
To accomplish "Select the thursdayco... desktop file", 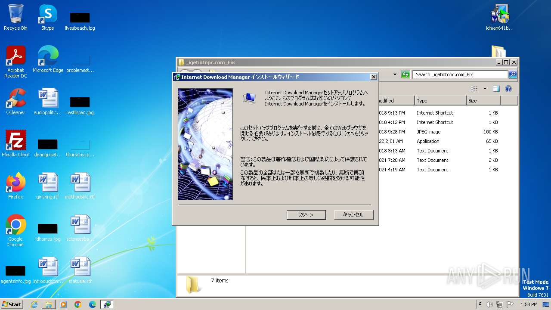I will click(x=80, y=148).
